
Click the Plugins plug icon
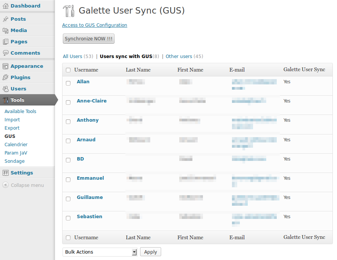tap(5, 77)
